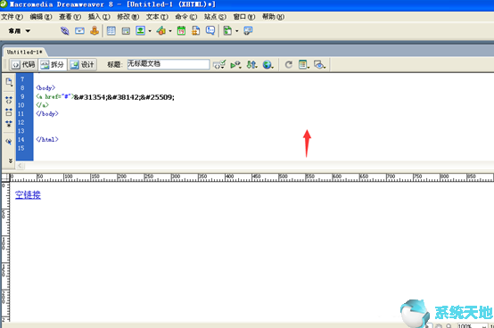494x328 pixels.
Task: Click the Collapse Full Tag icon
Action: pos(9,101)
